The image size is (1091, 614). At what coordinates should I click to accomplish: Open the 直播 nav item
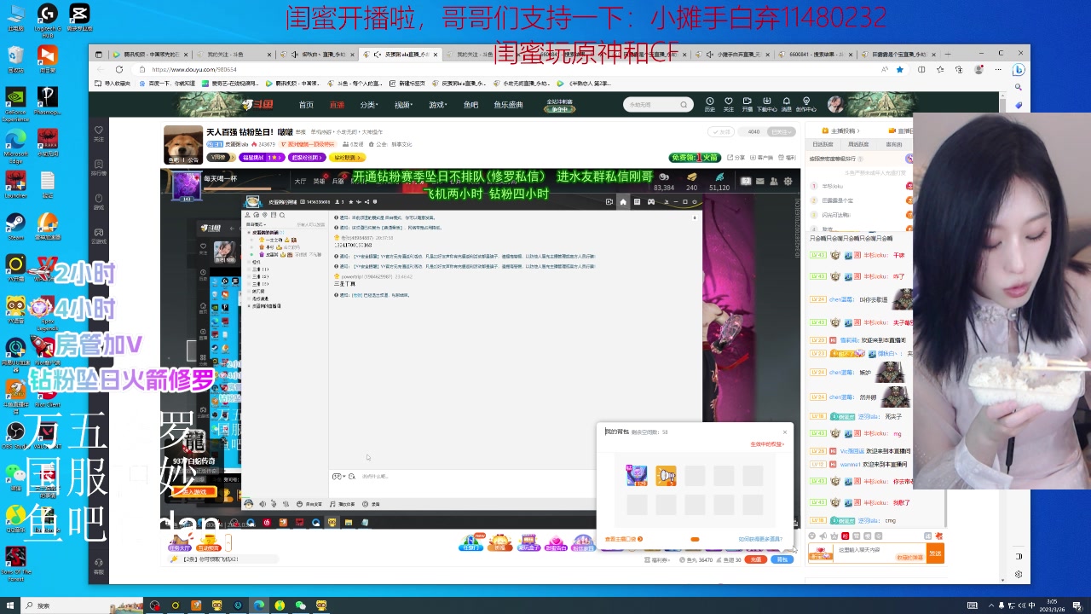pos(337,105)
